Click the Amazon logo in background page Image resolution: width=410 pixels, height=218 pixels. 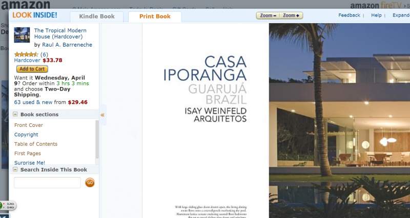point(25,5)
